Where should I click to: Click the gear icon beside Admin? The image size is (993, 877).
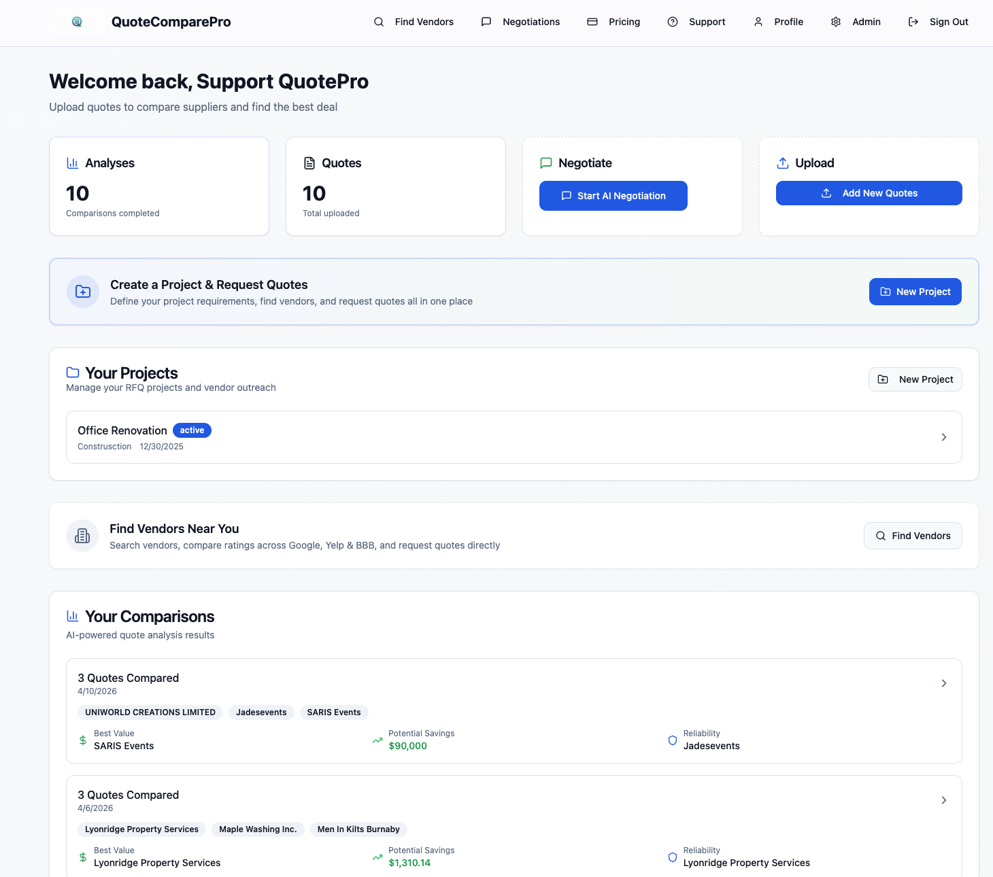pyautogui.click(x=836, y=22)
